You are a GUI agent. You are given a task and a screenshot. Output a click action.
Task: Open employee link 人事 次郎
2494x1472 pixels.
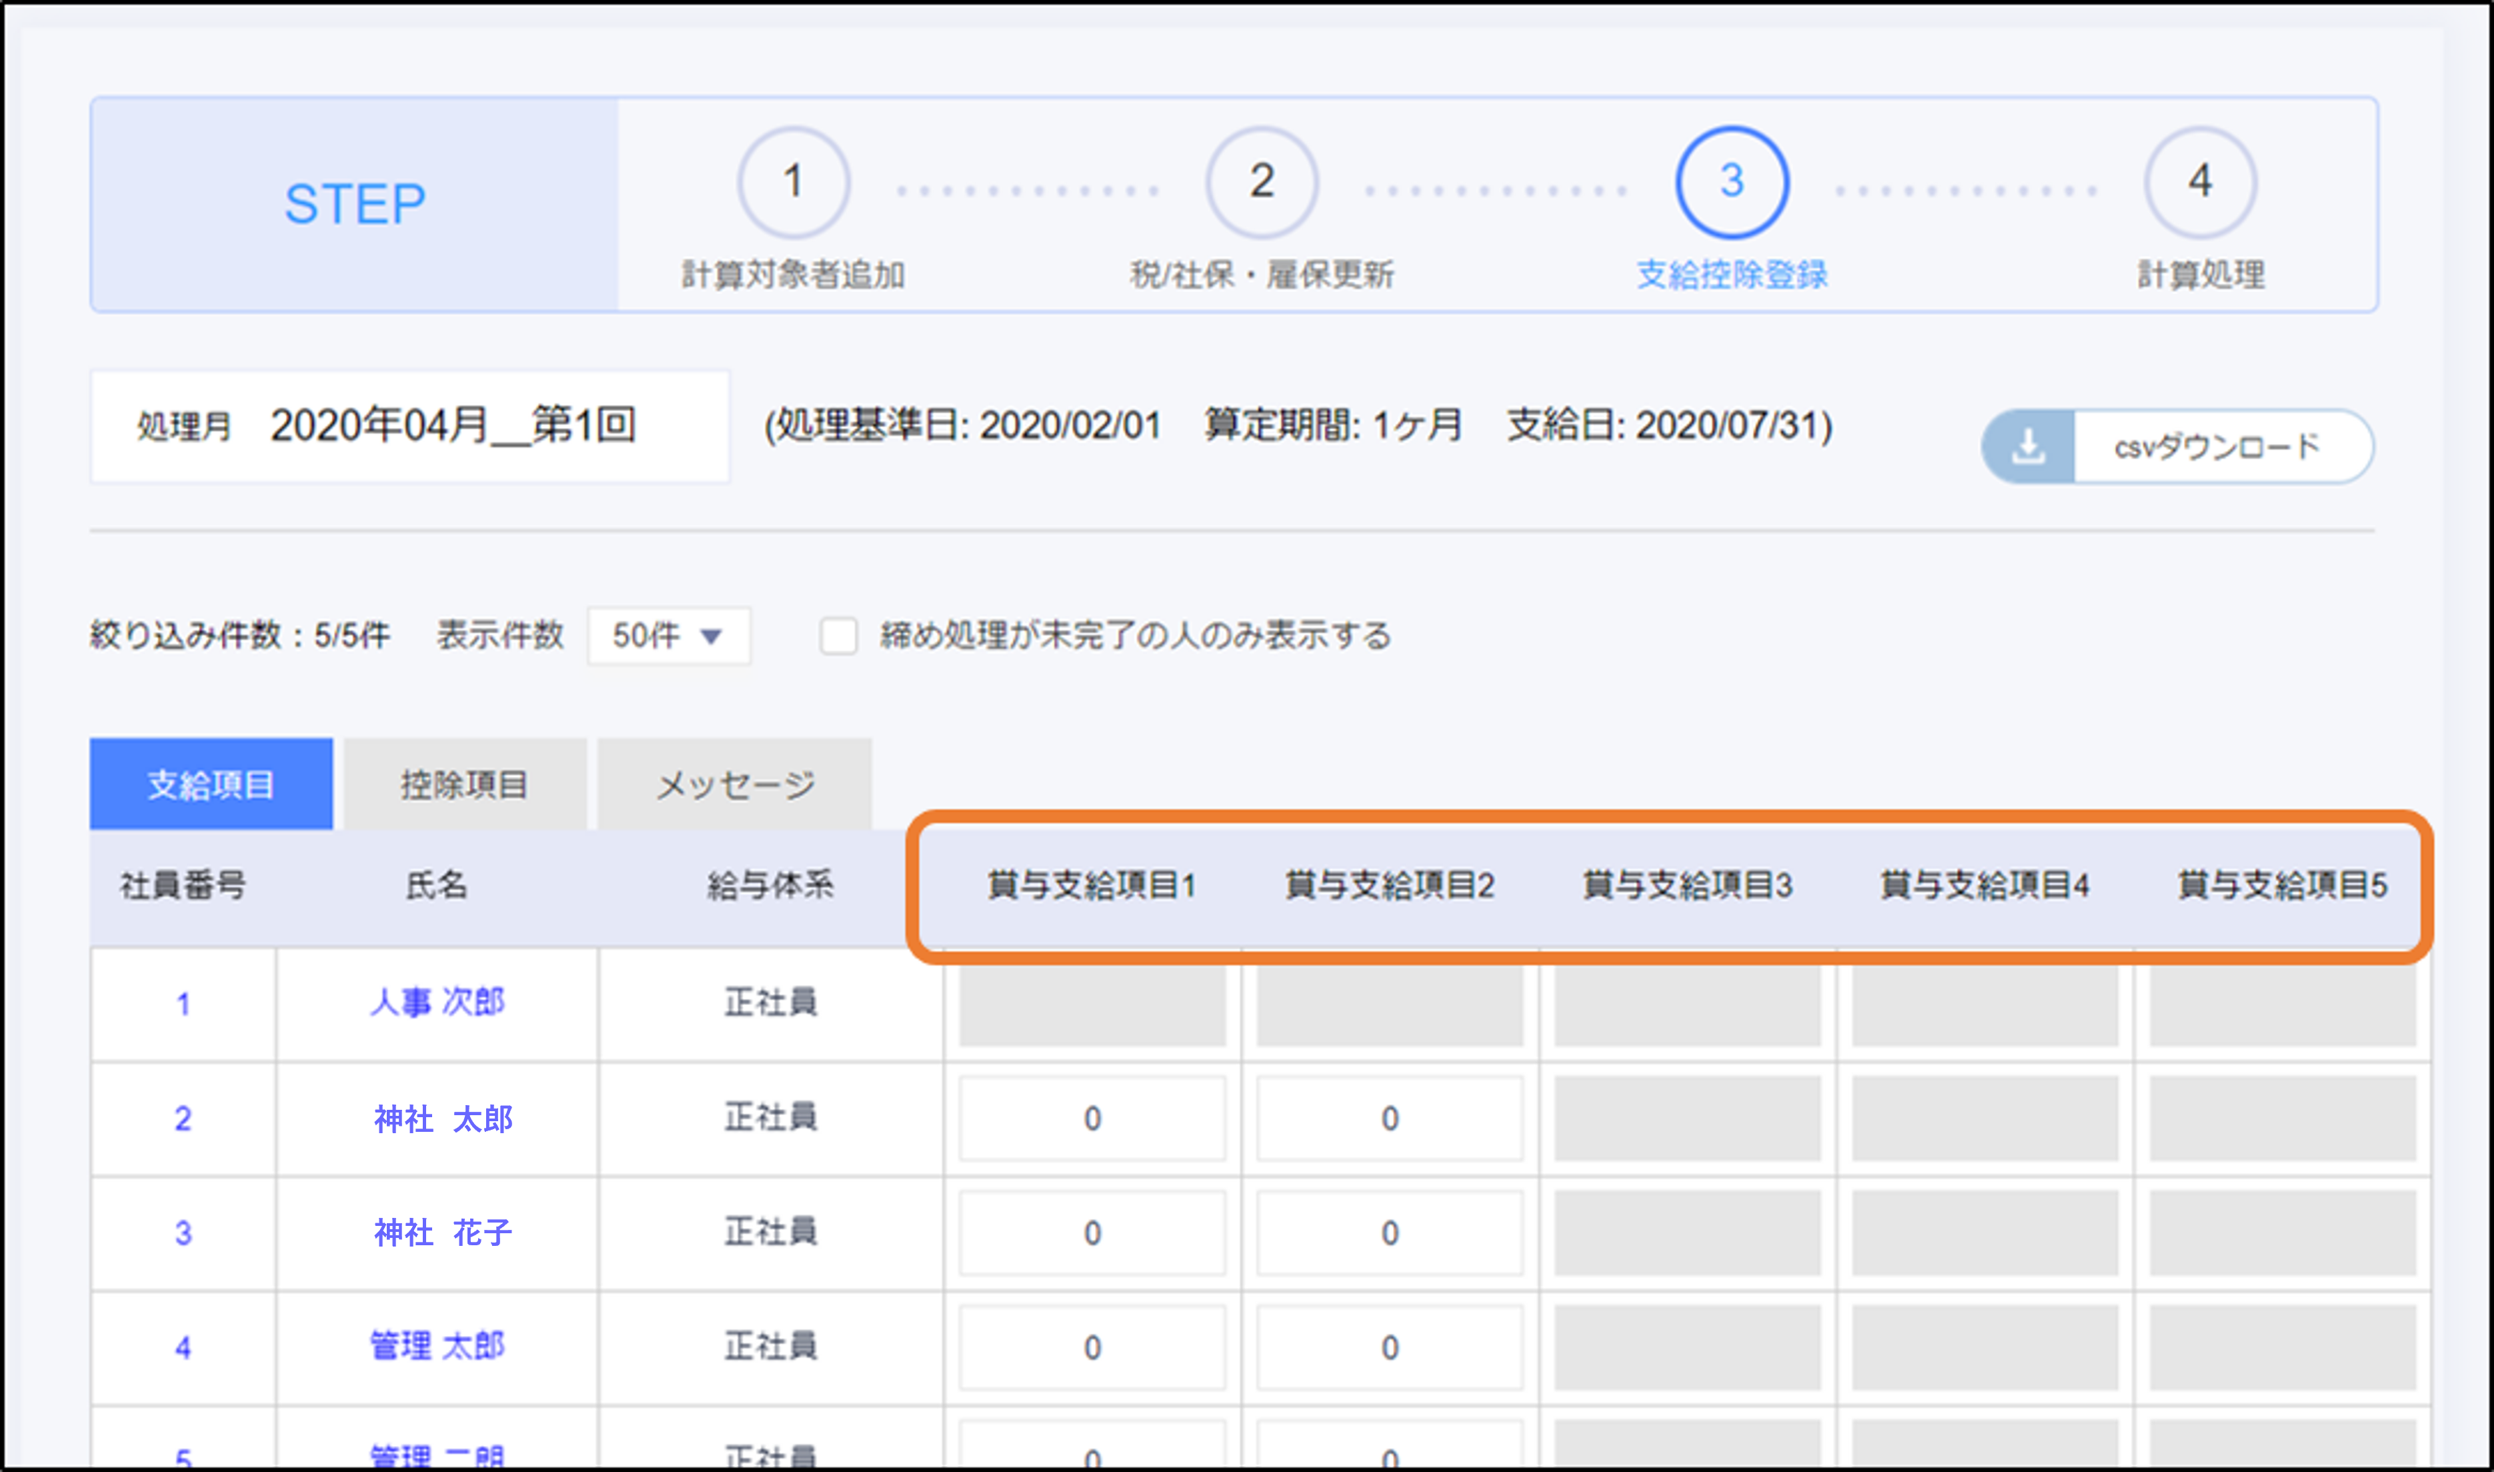pos(437,1003)
